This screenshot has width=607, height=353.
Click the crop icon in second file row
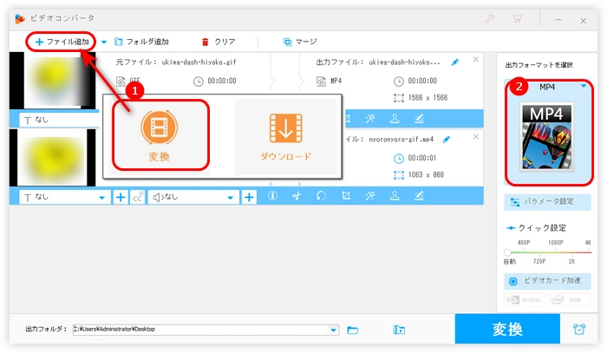345,197
